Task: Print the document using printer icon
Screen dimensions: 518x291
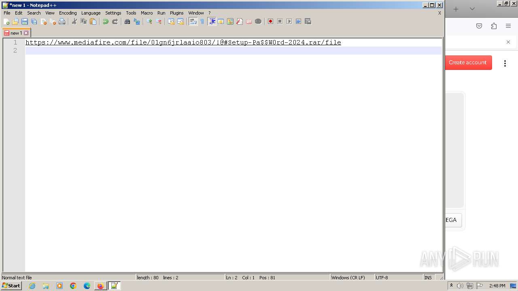Action: (x=62, y=21)
